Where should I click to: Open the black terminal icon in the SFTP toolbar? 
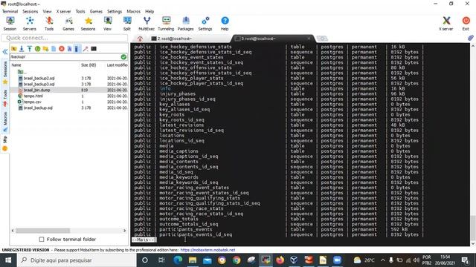[x=94, y=49]
